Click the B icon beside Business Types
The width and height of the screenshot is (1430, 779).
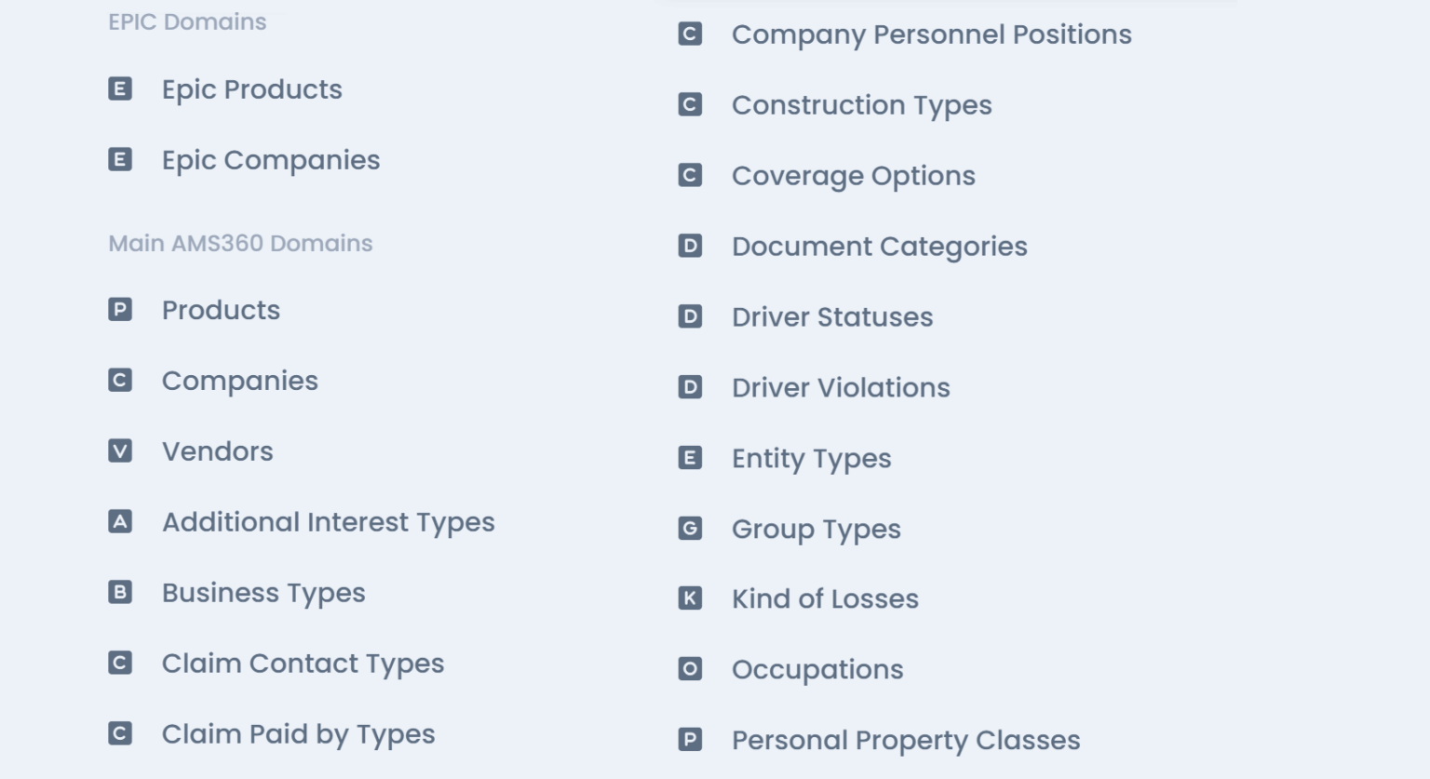pos(119,593)
